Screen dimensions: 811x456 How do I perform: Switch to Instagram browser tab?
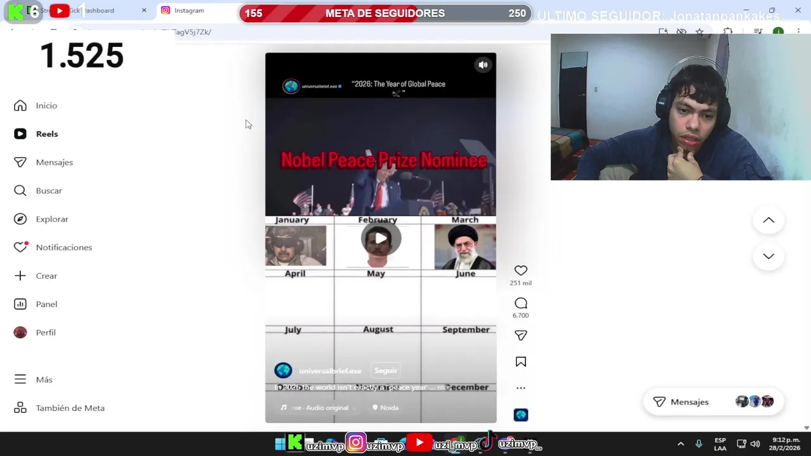[189, 10]
